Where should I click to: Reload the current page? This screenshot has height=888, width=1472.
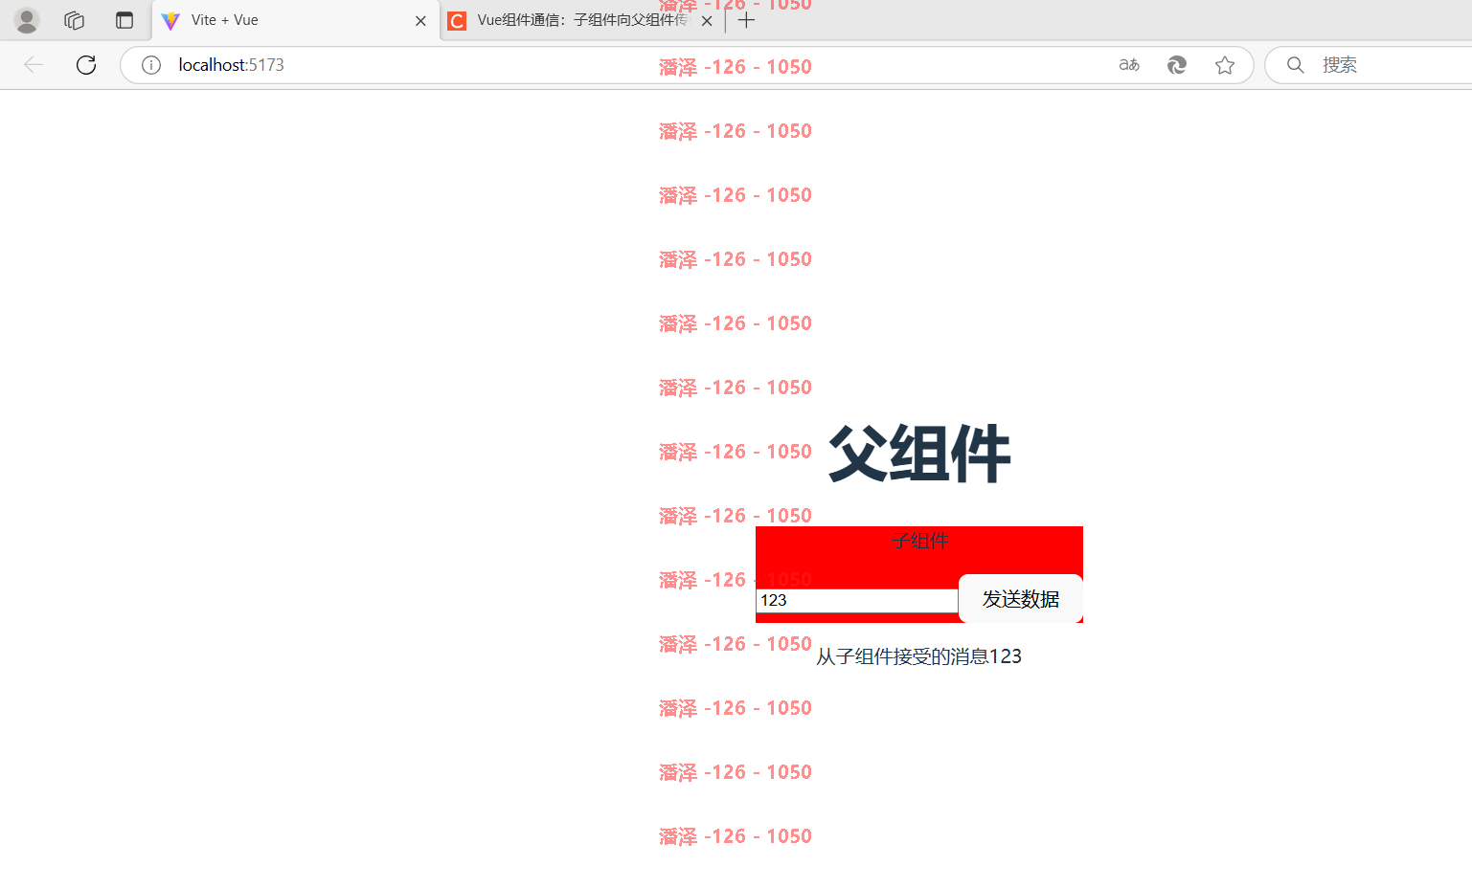pos(86,65)
